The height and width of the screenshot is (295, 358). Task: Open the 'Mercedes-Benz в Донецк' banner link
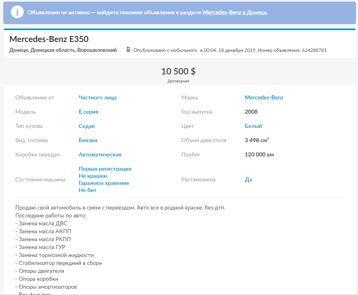pos(235,12)
